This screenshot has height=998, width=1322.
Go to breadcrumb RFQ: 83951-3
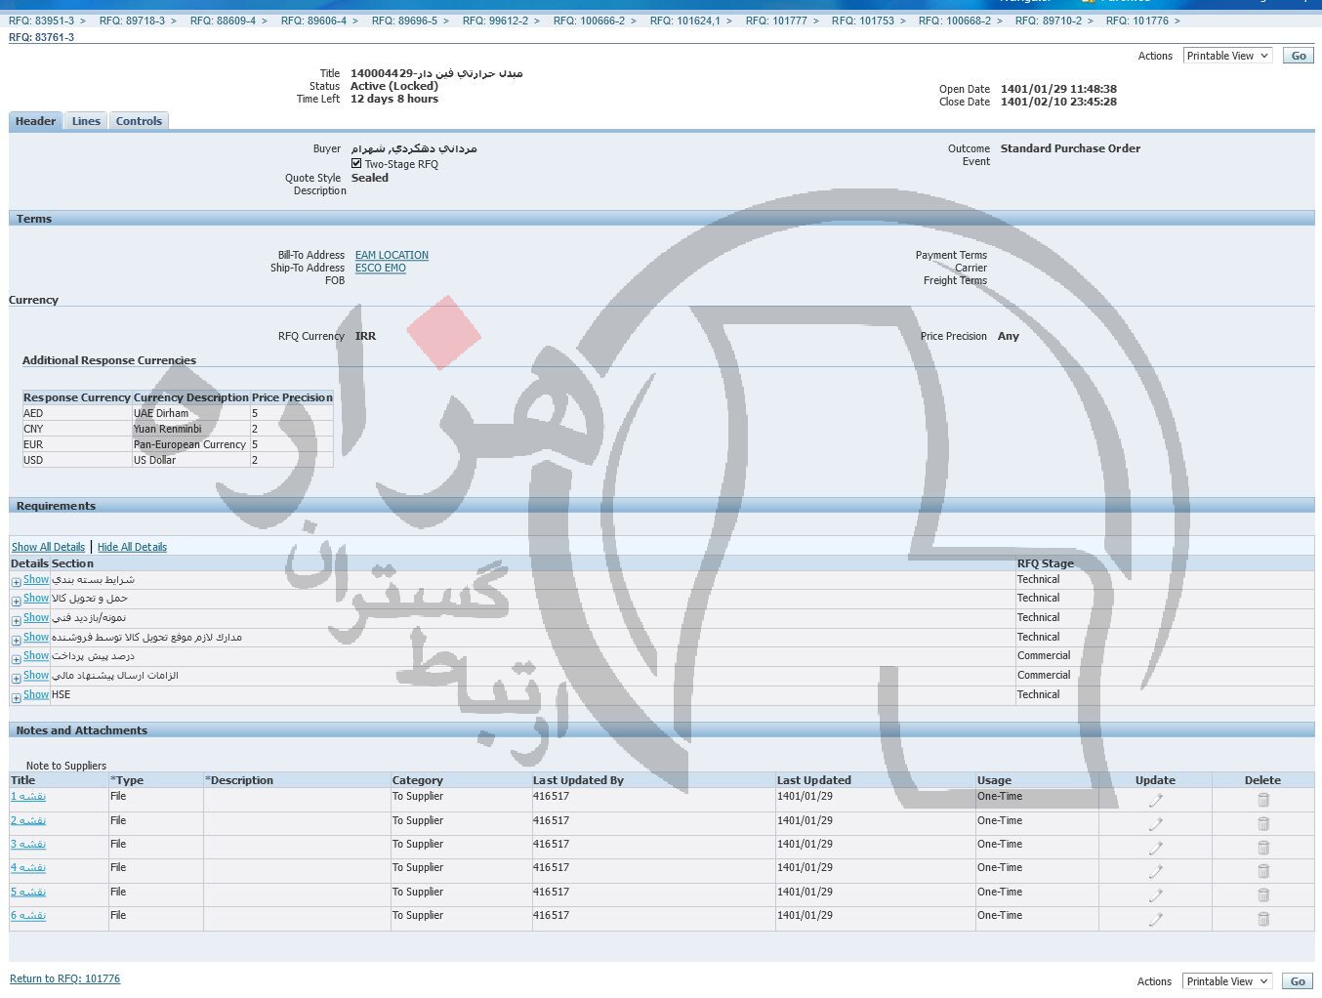coord(41,21)
